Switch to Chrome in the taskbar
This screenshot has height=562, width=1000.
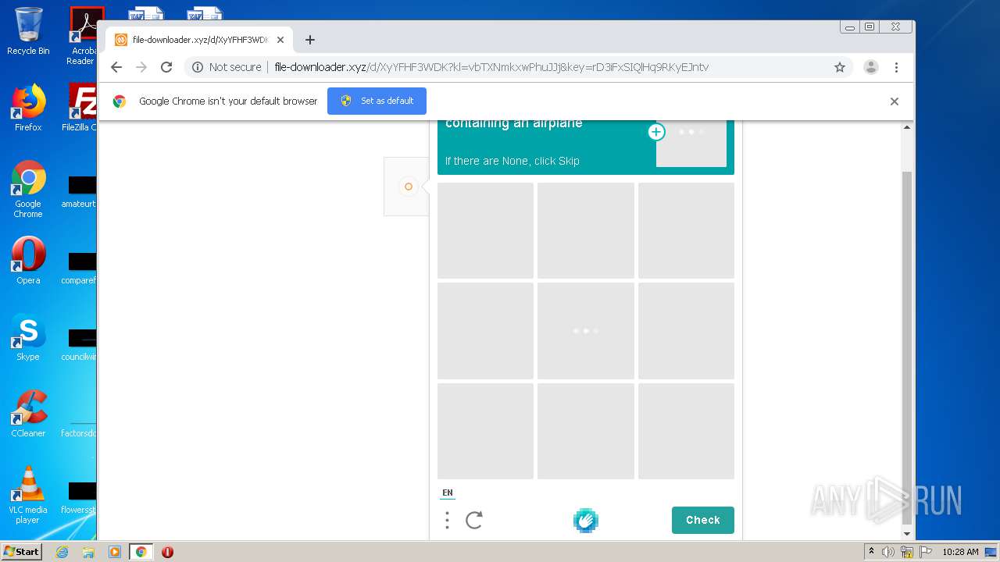(141, 552)
